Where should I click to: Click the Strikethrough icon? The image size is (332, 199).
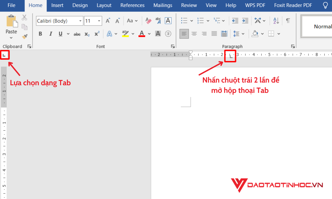77,33
